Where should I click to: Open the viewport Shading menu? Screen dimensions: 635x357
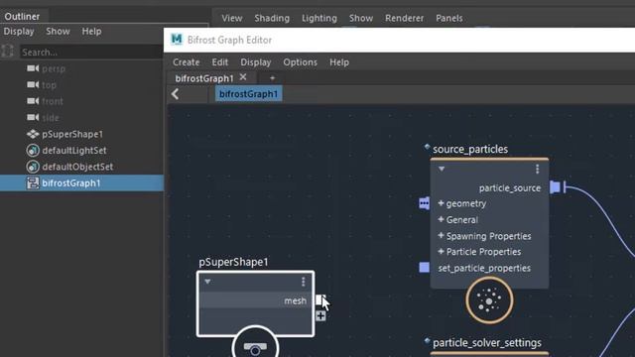(272, 18)
